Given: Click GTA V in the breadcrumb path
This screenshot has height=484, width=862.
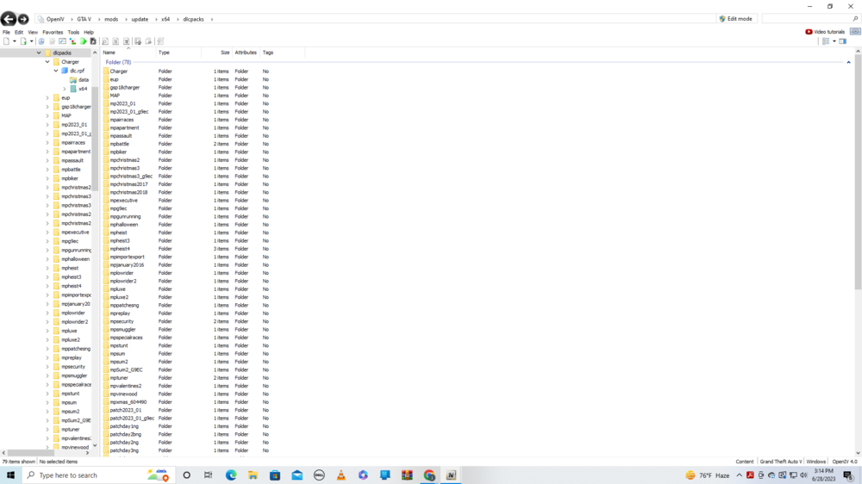Looking at the screenshot, I should [84, 19].
